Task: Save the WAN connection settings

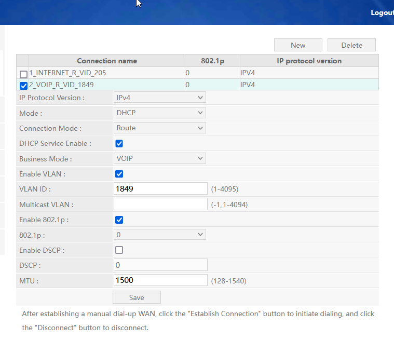Action: (x=137, y=297)
